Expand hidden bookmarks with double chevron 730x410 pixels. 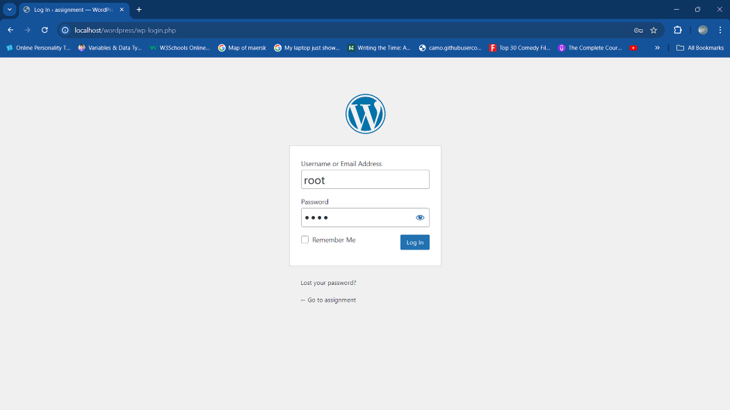pos(658,48)
